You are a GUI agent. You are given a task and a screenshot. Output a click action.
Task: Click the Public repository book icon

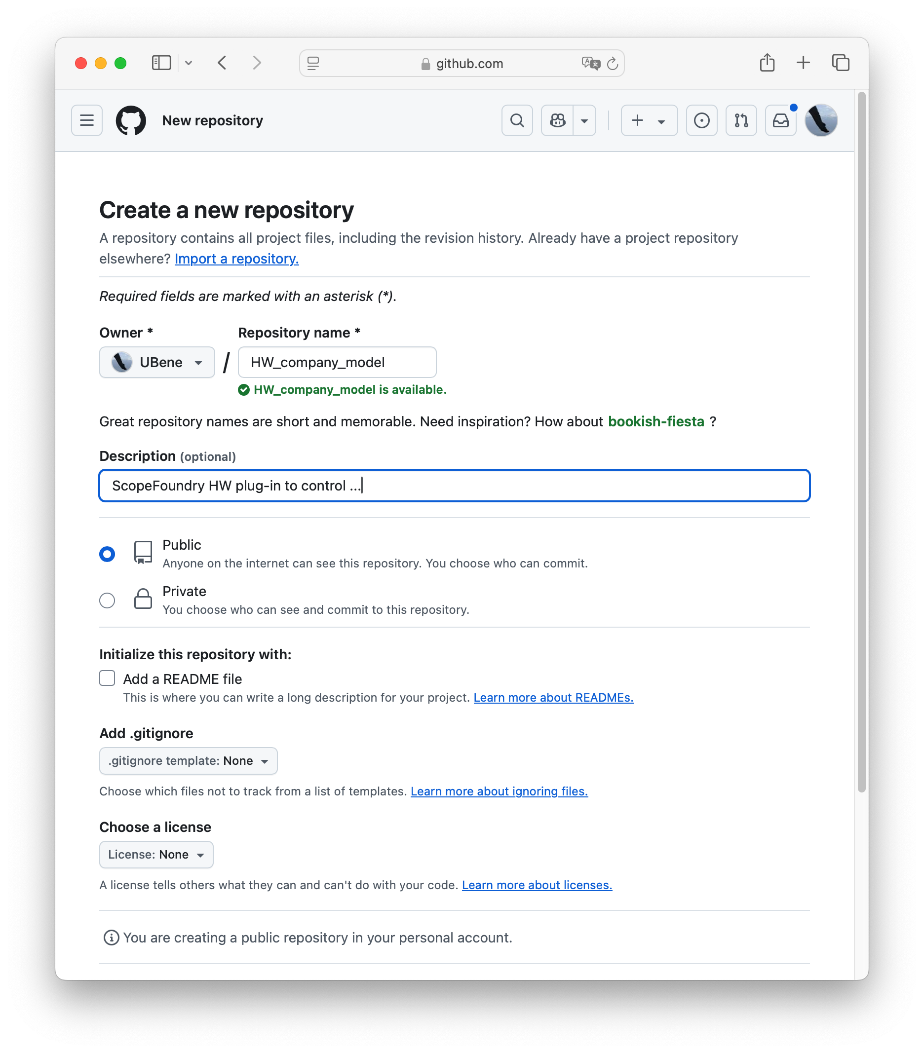click(143, 552)
